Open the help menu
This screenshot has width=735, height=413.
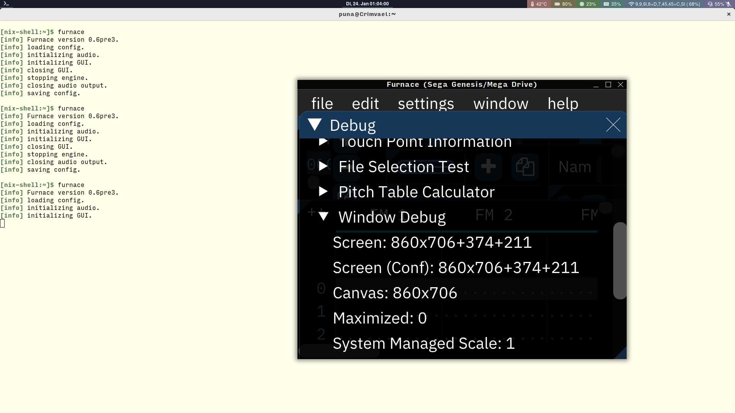[x=563, y=103]
